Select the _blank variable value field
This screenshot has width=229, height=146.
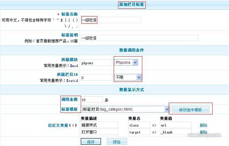175,132
